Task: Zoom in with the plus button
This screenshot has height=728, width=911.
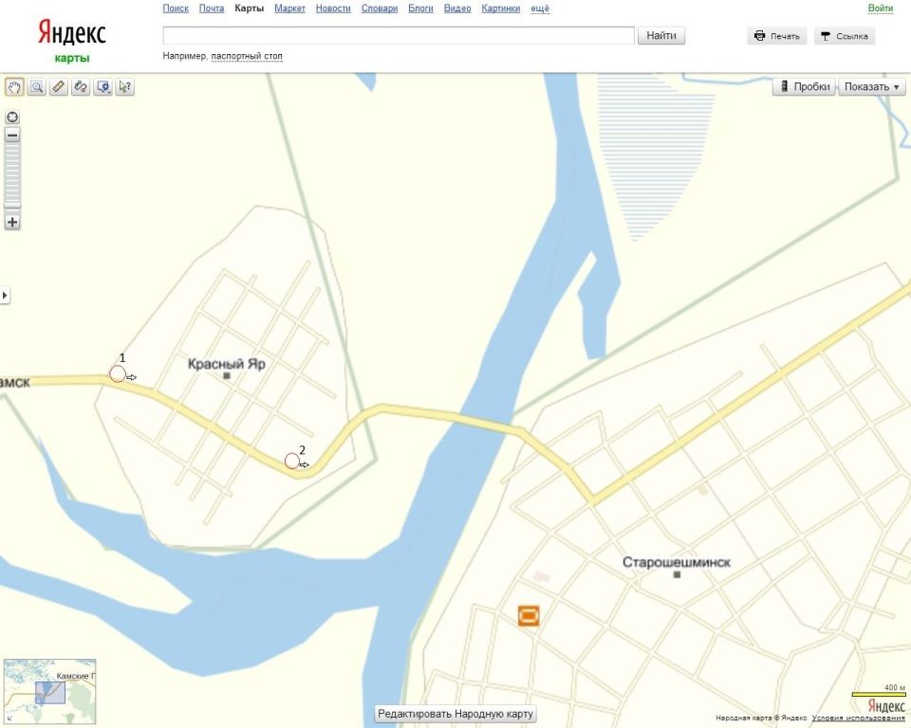Action: pos(12,223)
